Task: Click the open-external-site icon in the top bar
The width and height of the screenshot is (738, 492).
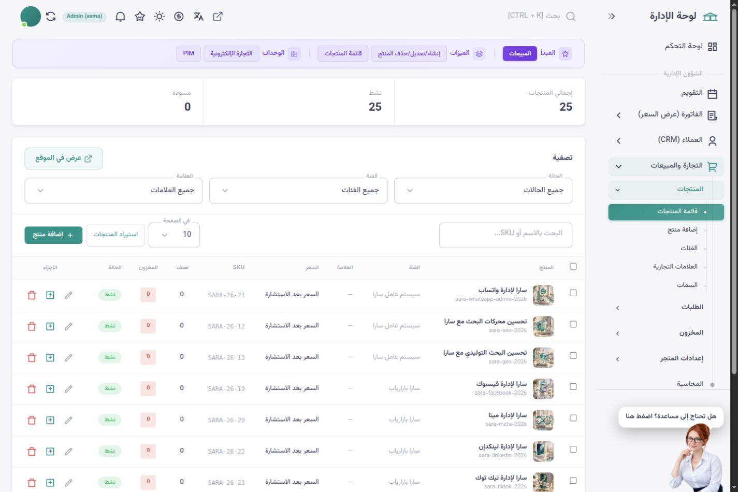Action: click(x=218, y=17)
